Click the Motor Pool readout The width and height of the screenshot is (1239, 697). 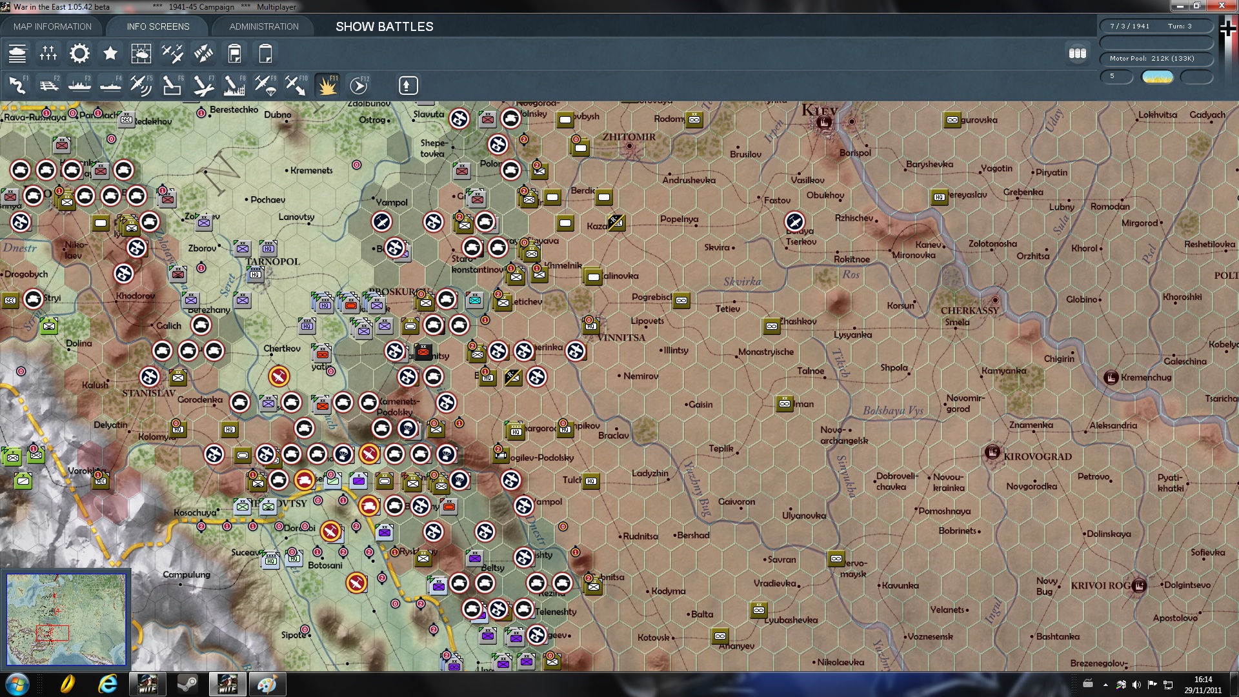coord(1156,59)
